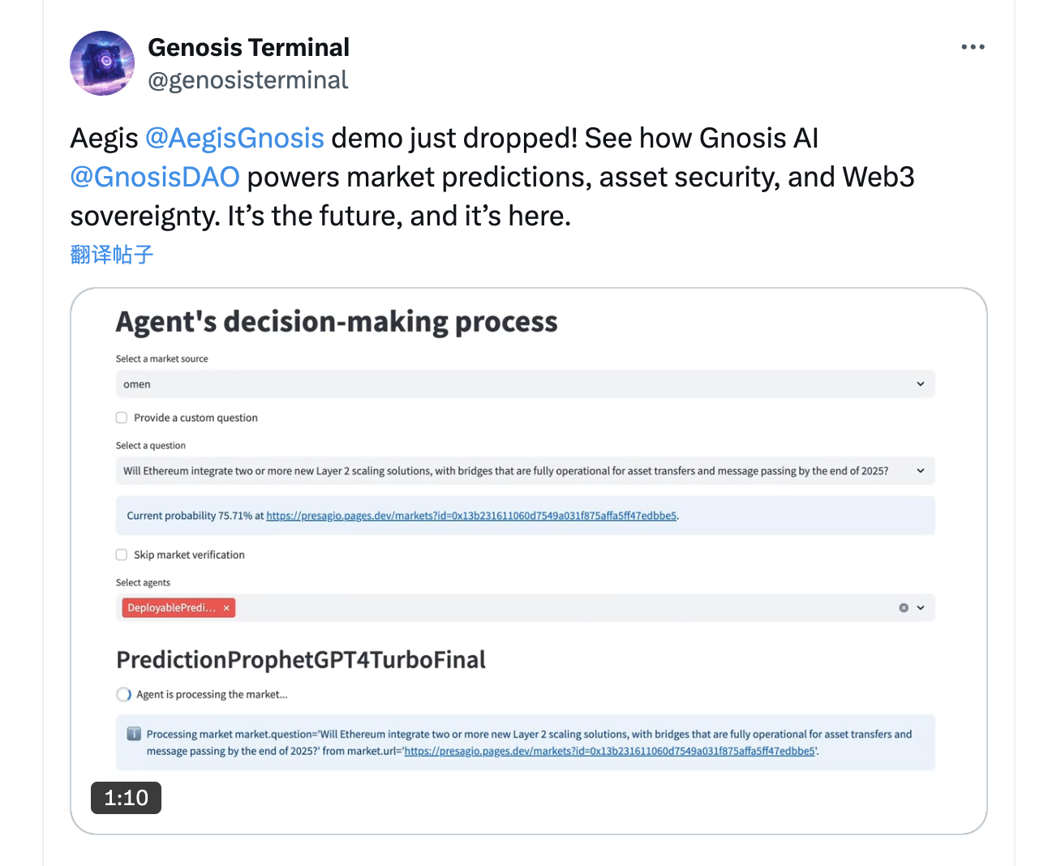Click the @genosisterminal handle
Viewport: 1048px width, 866px height.
click(x=248, y=80)
